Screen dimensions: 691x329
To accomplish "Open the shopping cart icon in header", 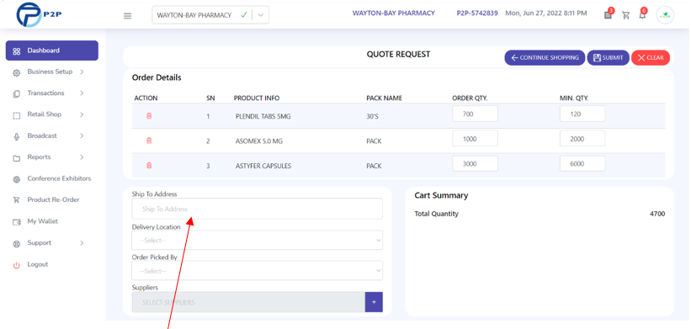I will pyautogui.click(x=625, y=15).
